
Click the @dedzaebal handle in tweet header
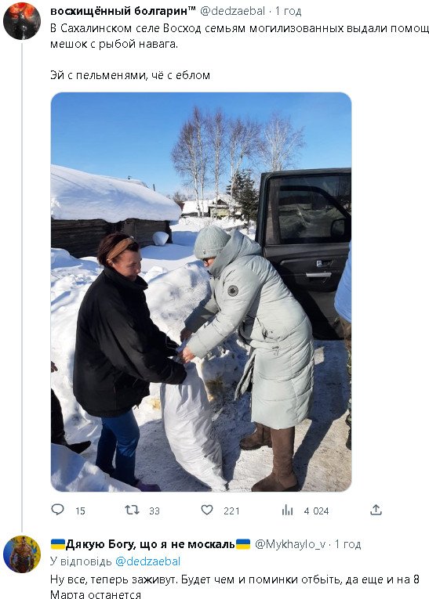click(232, 11)
